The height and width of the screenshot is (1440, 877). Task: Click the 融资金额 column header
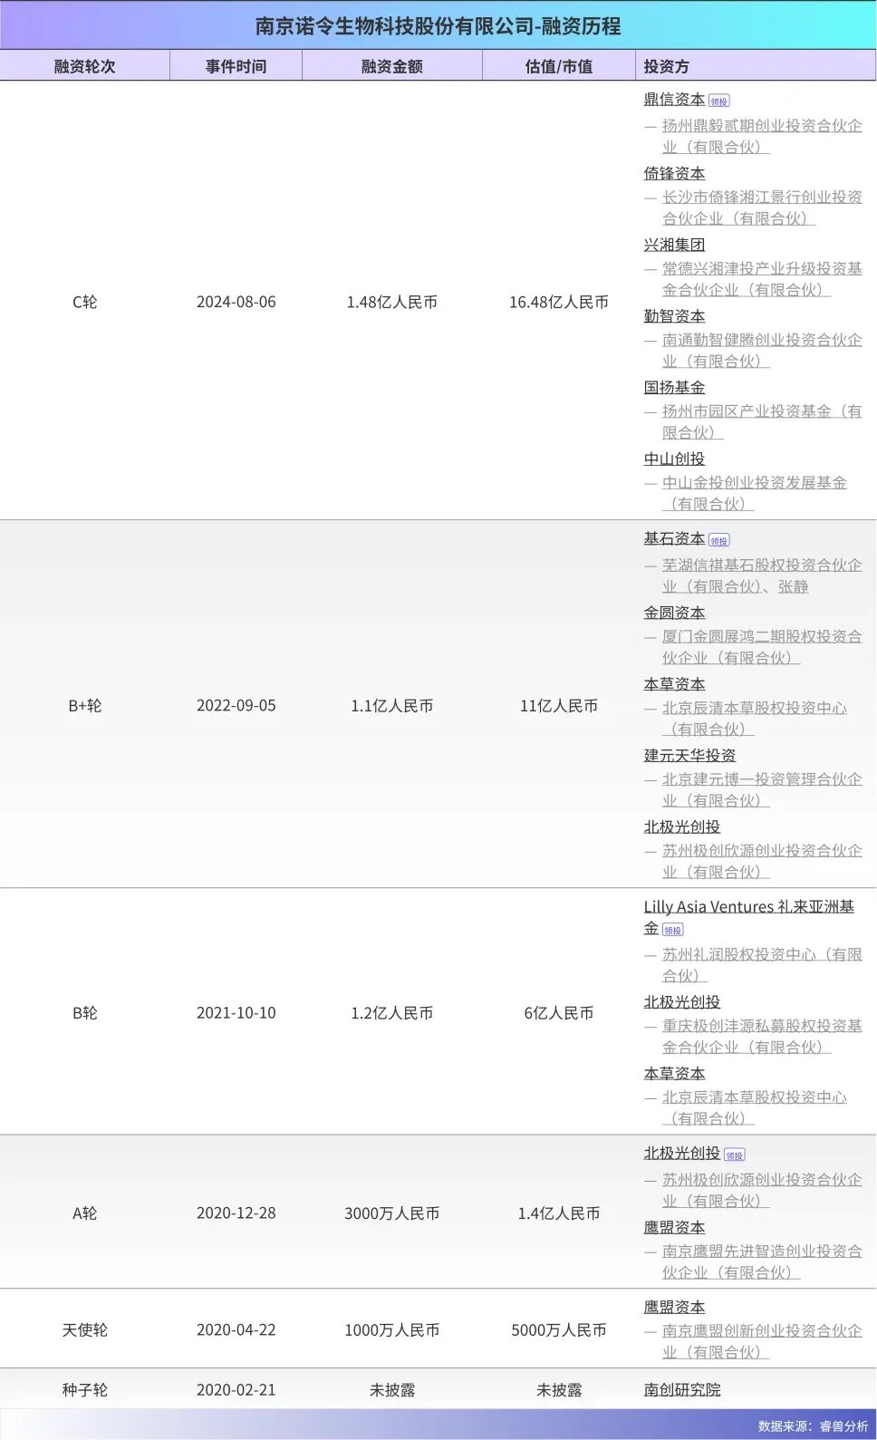[x=391, y=66]
